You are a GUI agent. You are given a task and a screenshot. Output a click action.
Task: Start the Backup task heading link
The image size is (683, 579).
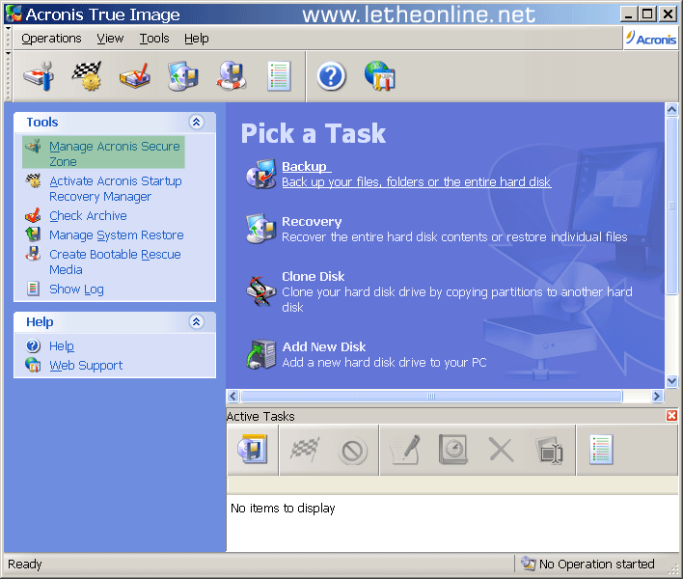307,166
